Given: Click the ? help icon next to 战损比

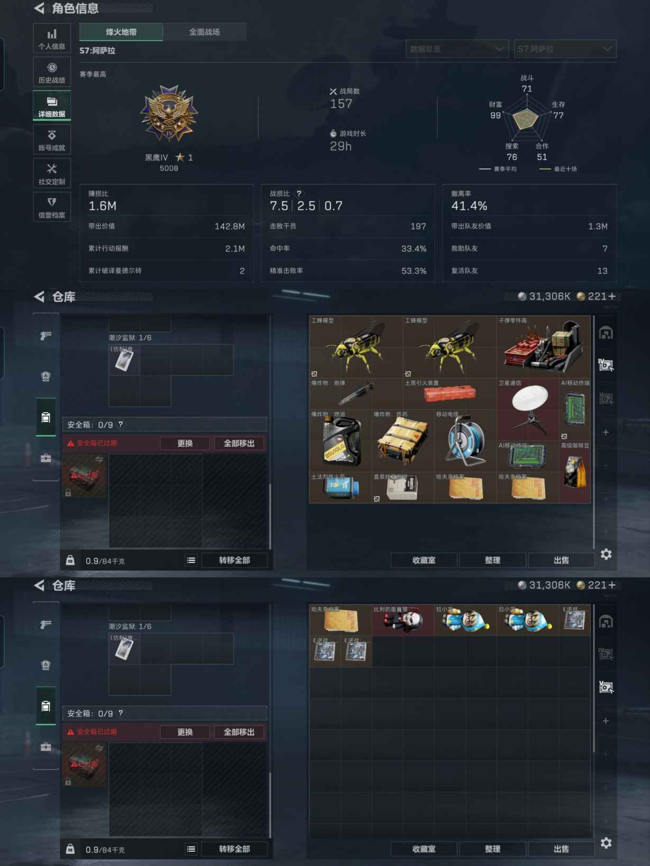Looking at the screenshot, I should pyautogui.click(x=299, y=194).
